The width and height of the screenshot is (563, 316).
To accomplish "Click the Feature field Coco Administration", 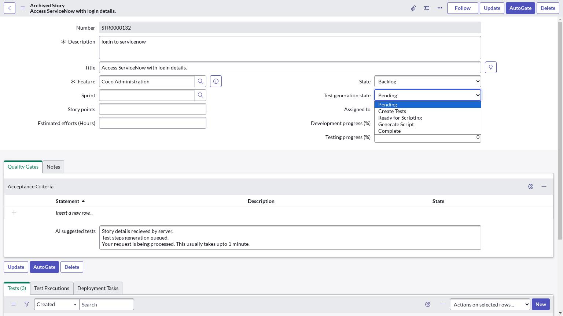I will point(147,81).
